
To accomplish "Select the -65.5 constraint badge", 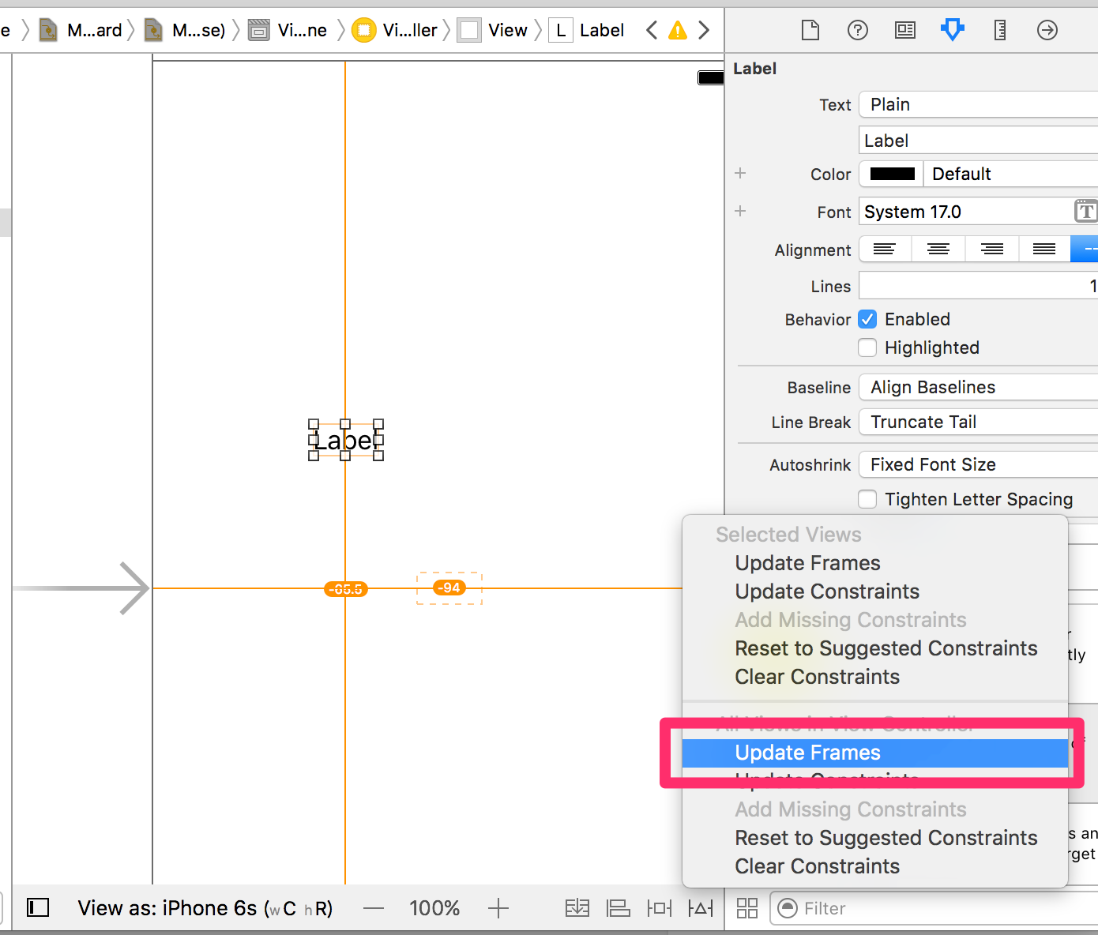I will [x=346, y=589].
